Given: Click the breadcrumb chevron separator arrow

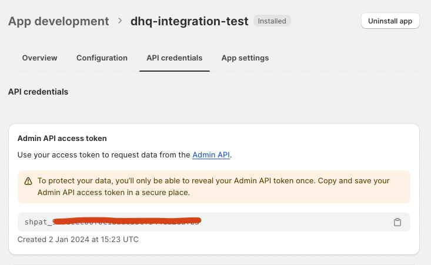Looking at the screenshot, I should (120, 21).
